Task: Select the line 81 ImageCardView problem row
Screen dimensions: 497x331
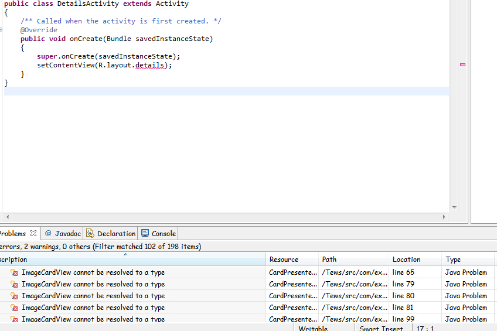Action: tap(93, 308)
